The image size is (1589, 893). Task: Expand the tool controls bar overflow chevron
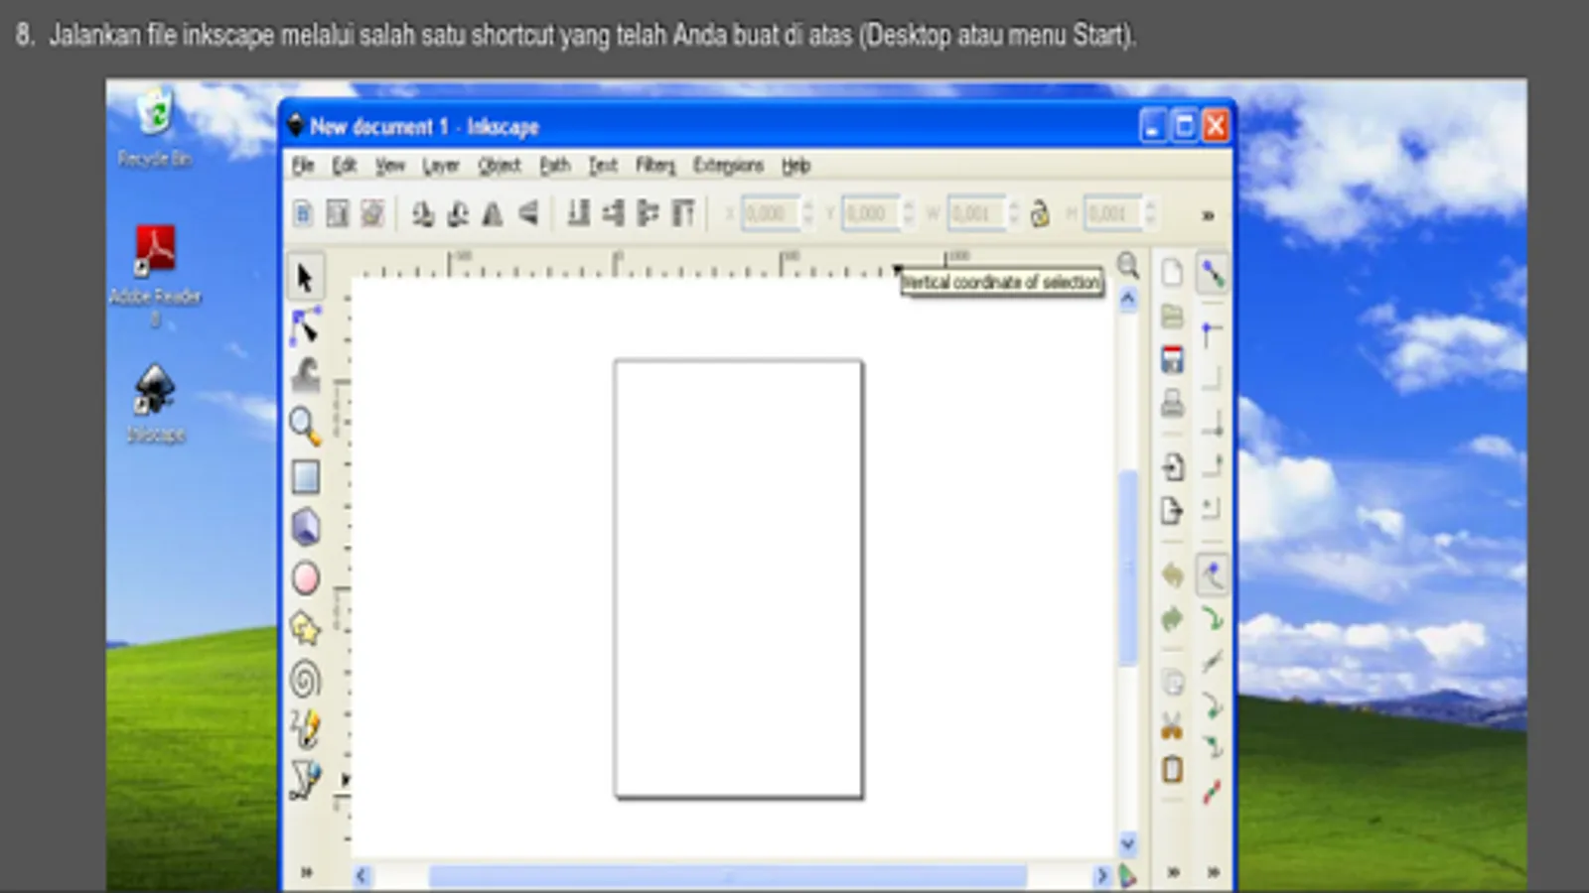[x=1208, y=215]
